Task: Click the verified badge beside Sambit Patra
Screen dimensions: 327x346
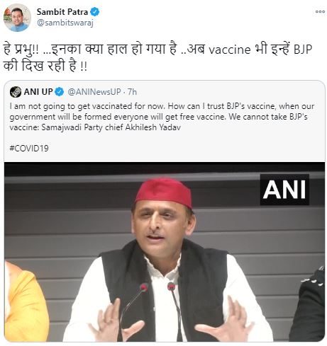Action: tap(95, 12)
